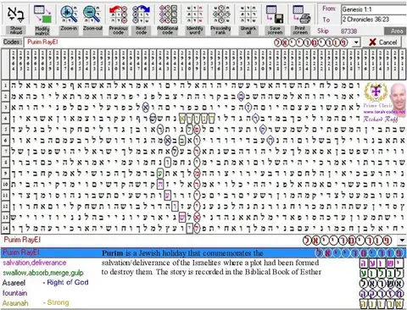Click the Cancel button
Viewport: 407px width, 310px height.
point(383,42)
